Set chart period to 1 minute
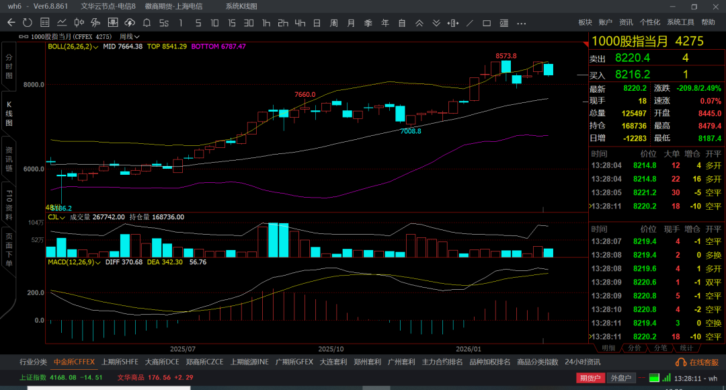Viewport: 726px width, 390px height. [181, 23]
